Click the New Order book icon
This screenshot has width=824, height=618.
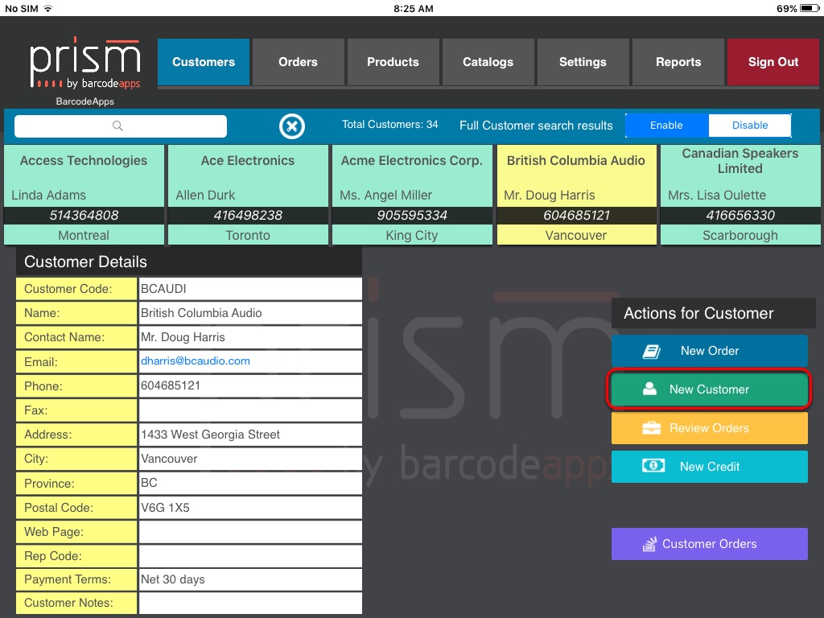click(652, 351)
